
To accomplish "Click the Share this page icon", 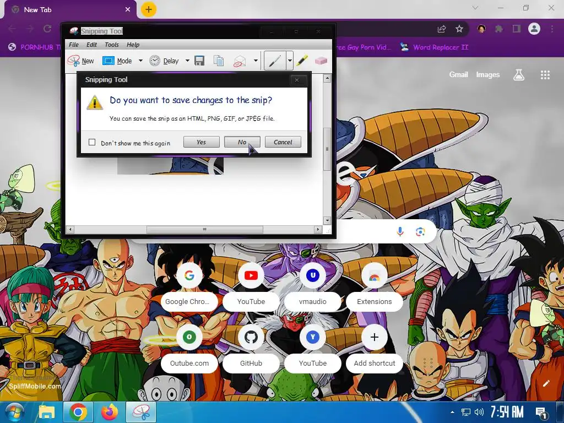I will (442, 29).
